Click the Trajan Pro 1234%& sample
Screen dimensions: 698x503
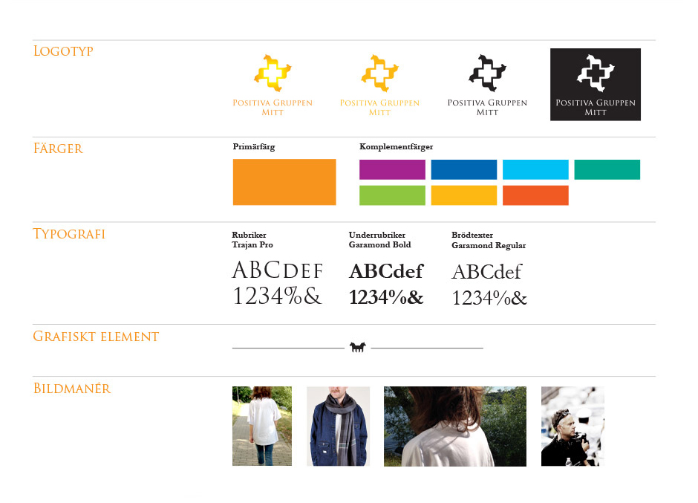(x=277, y=296)
